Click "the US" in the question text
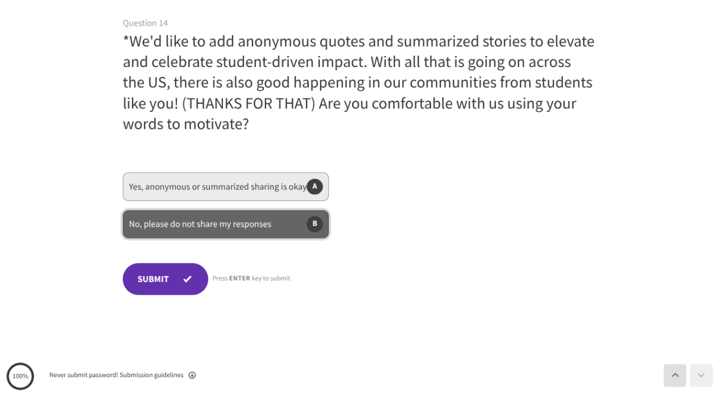 [144, 83]
